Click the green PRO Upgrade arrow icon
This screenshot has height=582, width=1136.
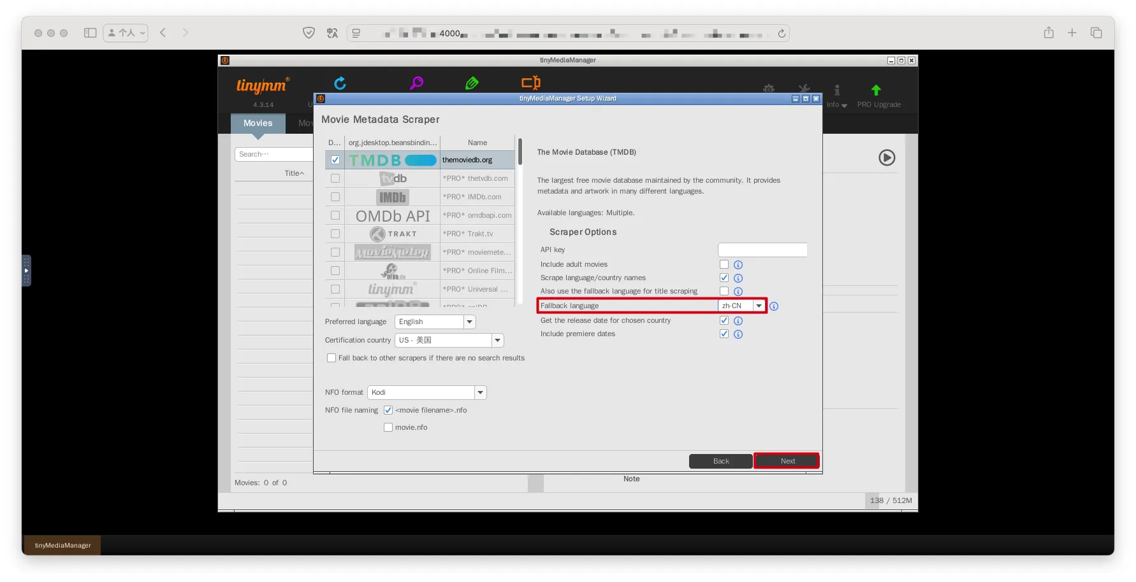876,90
